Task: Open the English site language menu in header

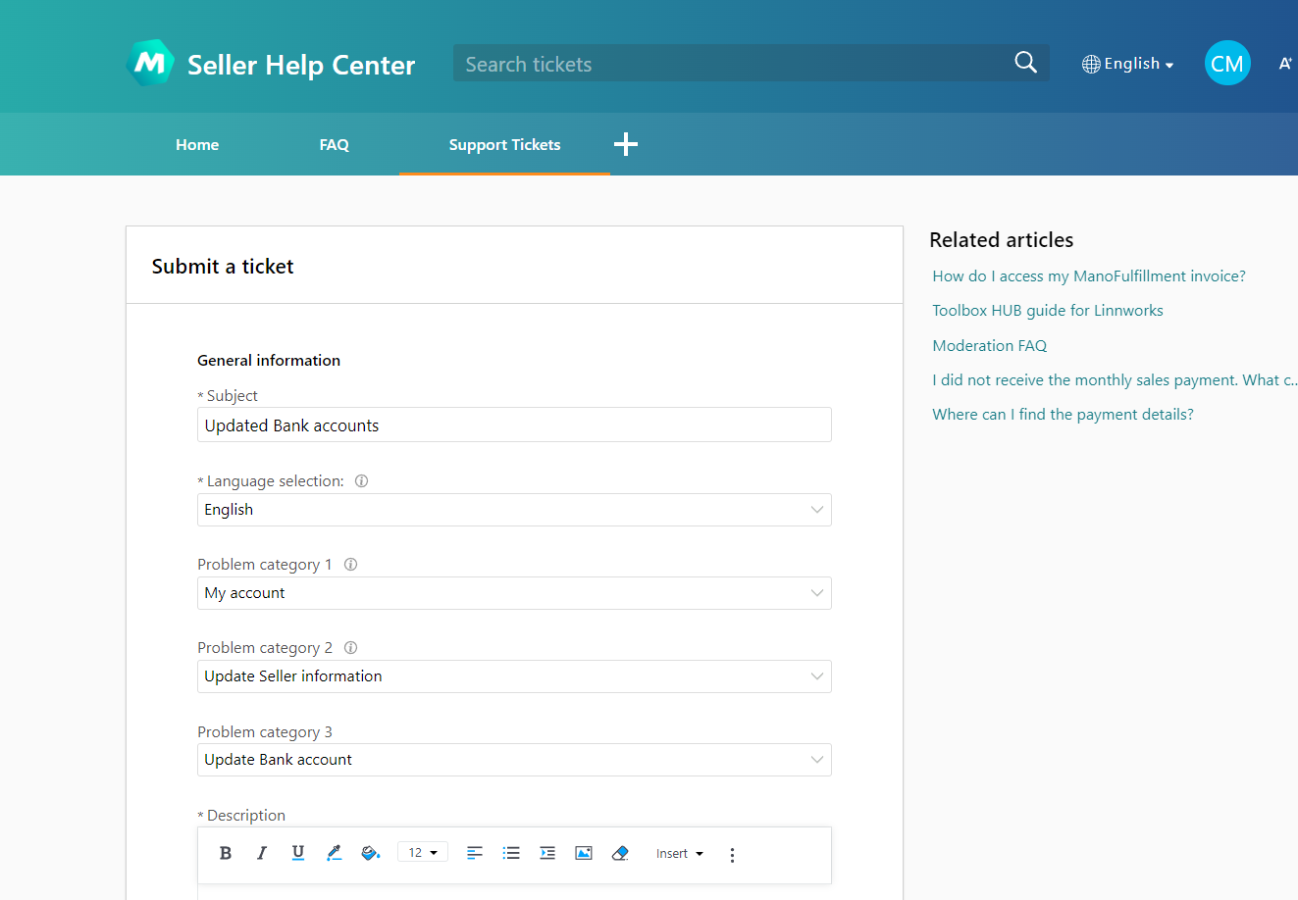Action: (1128, 64)
